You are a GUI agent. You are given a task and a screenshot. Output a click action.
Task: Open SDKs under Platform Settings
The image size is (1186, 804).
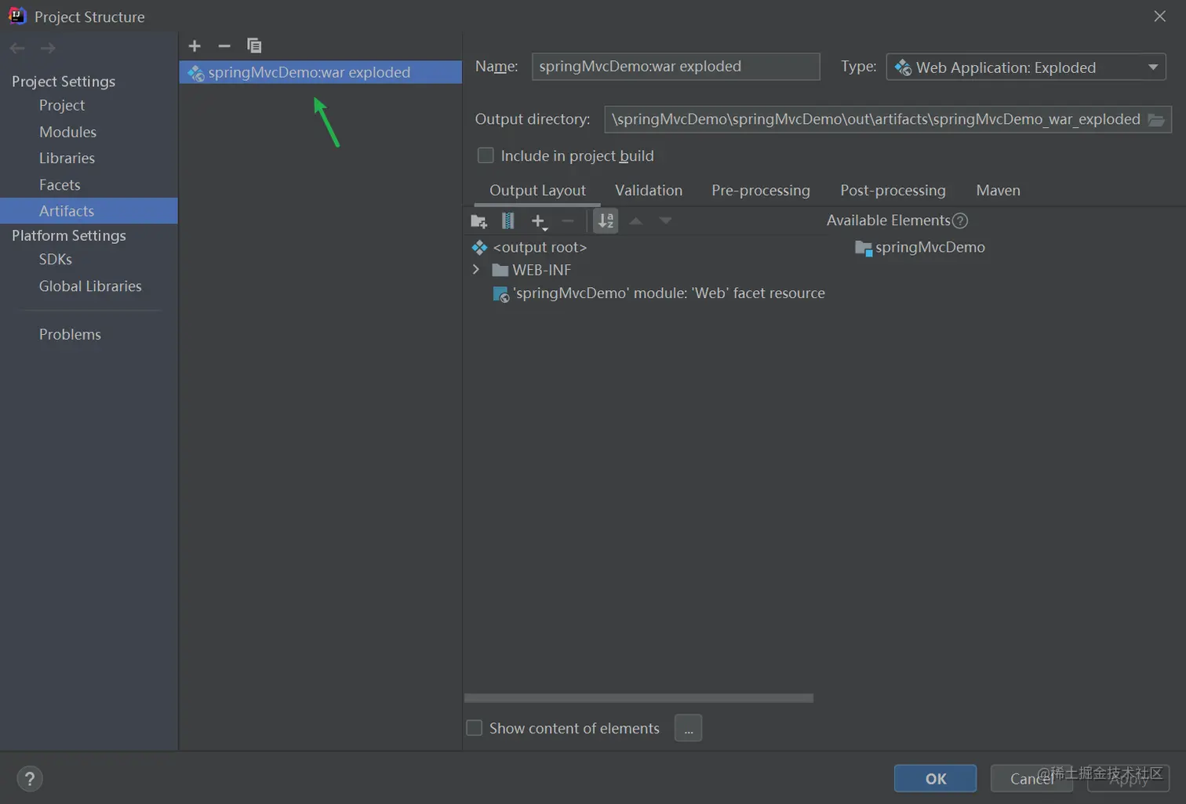[55, 259]
